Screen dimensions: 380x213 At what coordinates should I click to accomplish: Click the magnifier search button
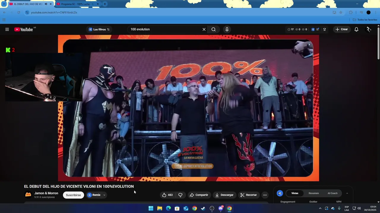(x=213, y=29)
